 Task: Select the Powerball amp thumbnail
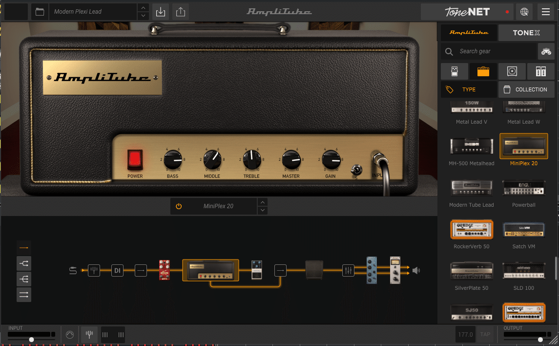[523, 188]
